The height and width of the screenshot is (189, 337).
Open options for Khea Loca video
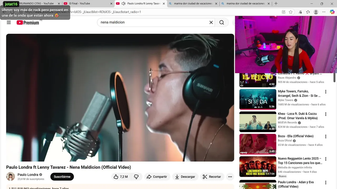pyautogui.click(x=326, y=114)
